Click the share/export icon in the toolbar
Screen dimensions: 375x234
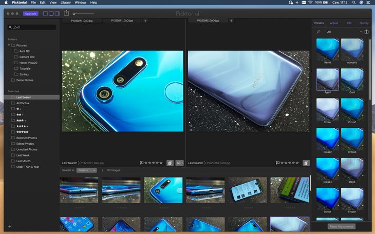(66, 13)
